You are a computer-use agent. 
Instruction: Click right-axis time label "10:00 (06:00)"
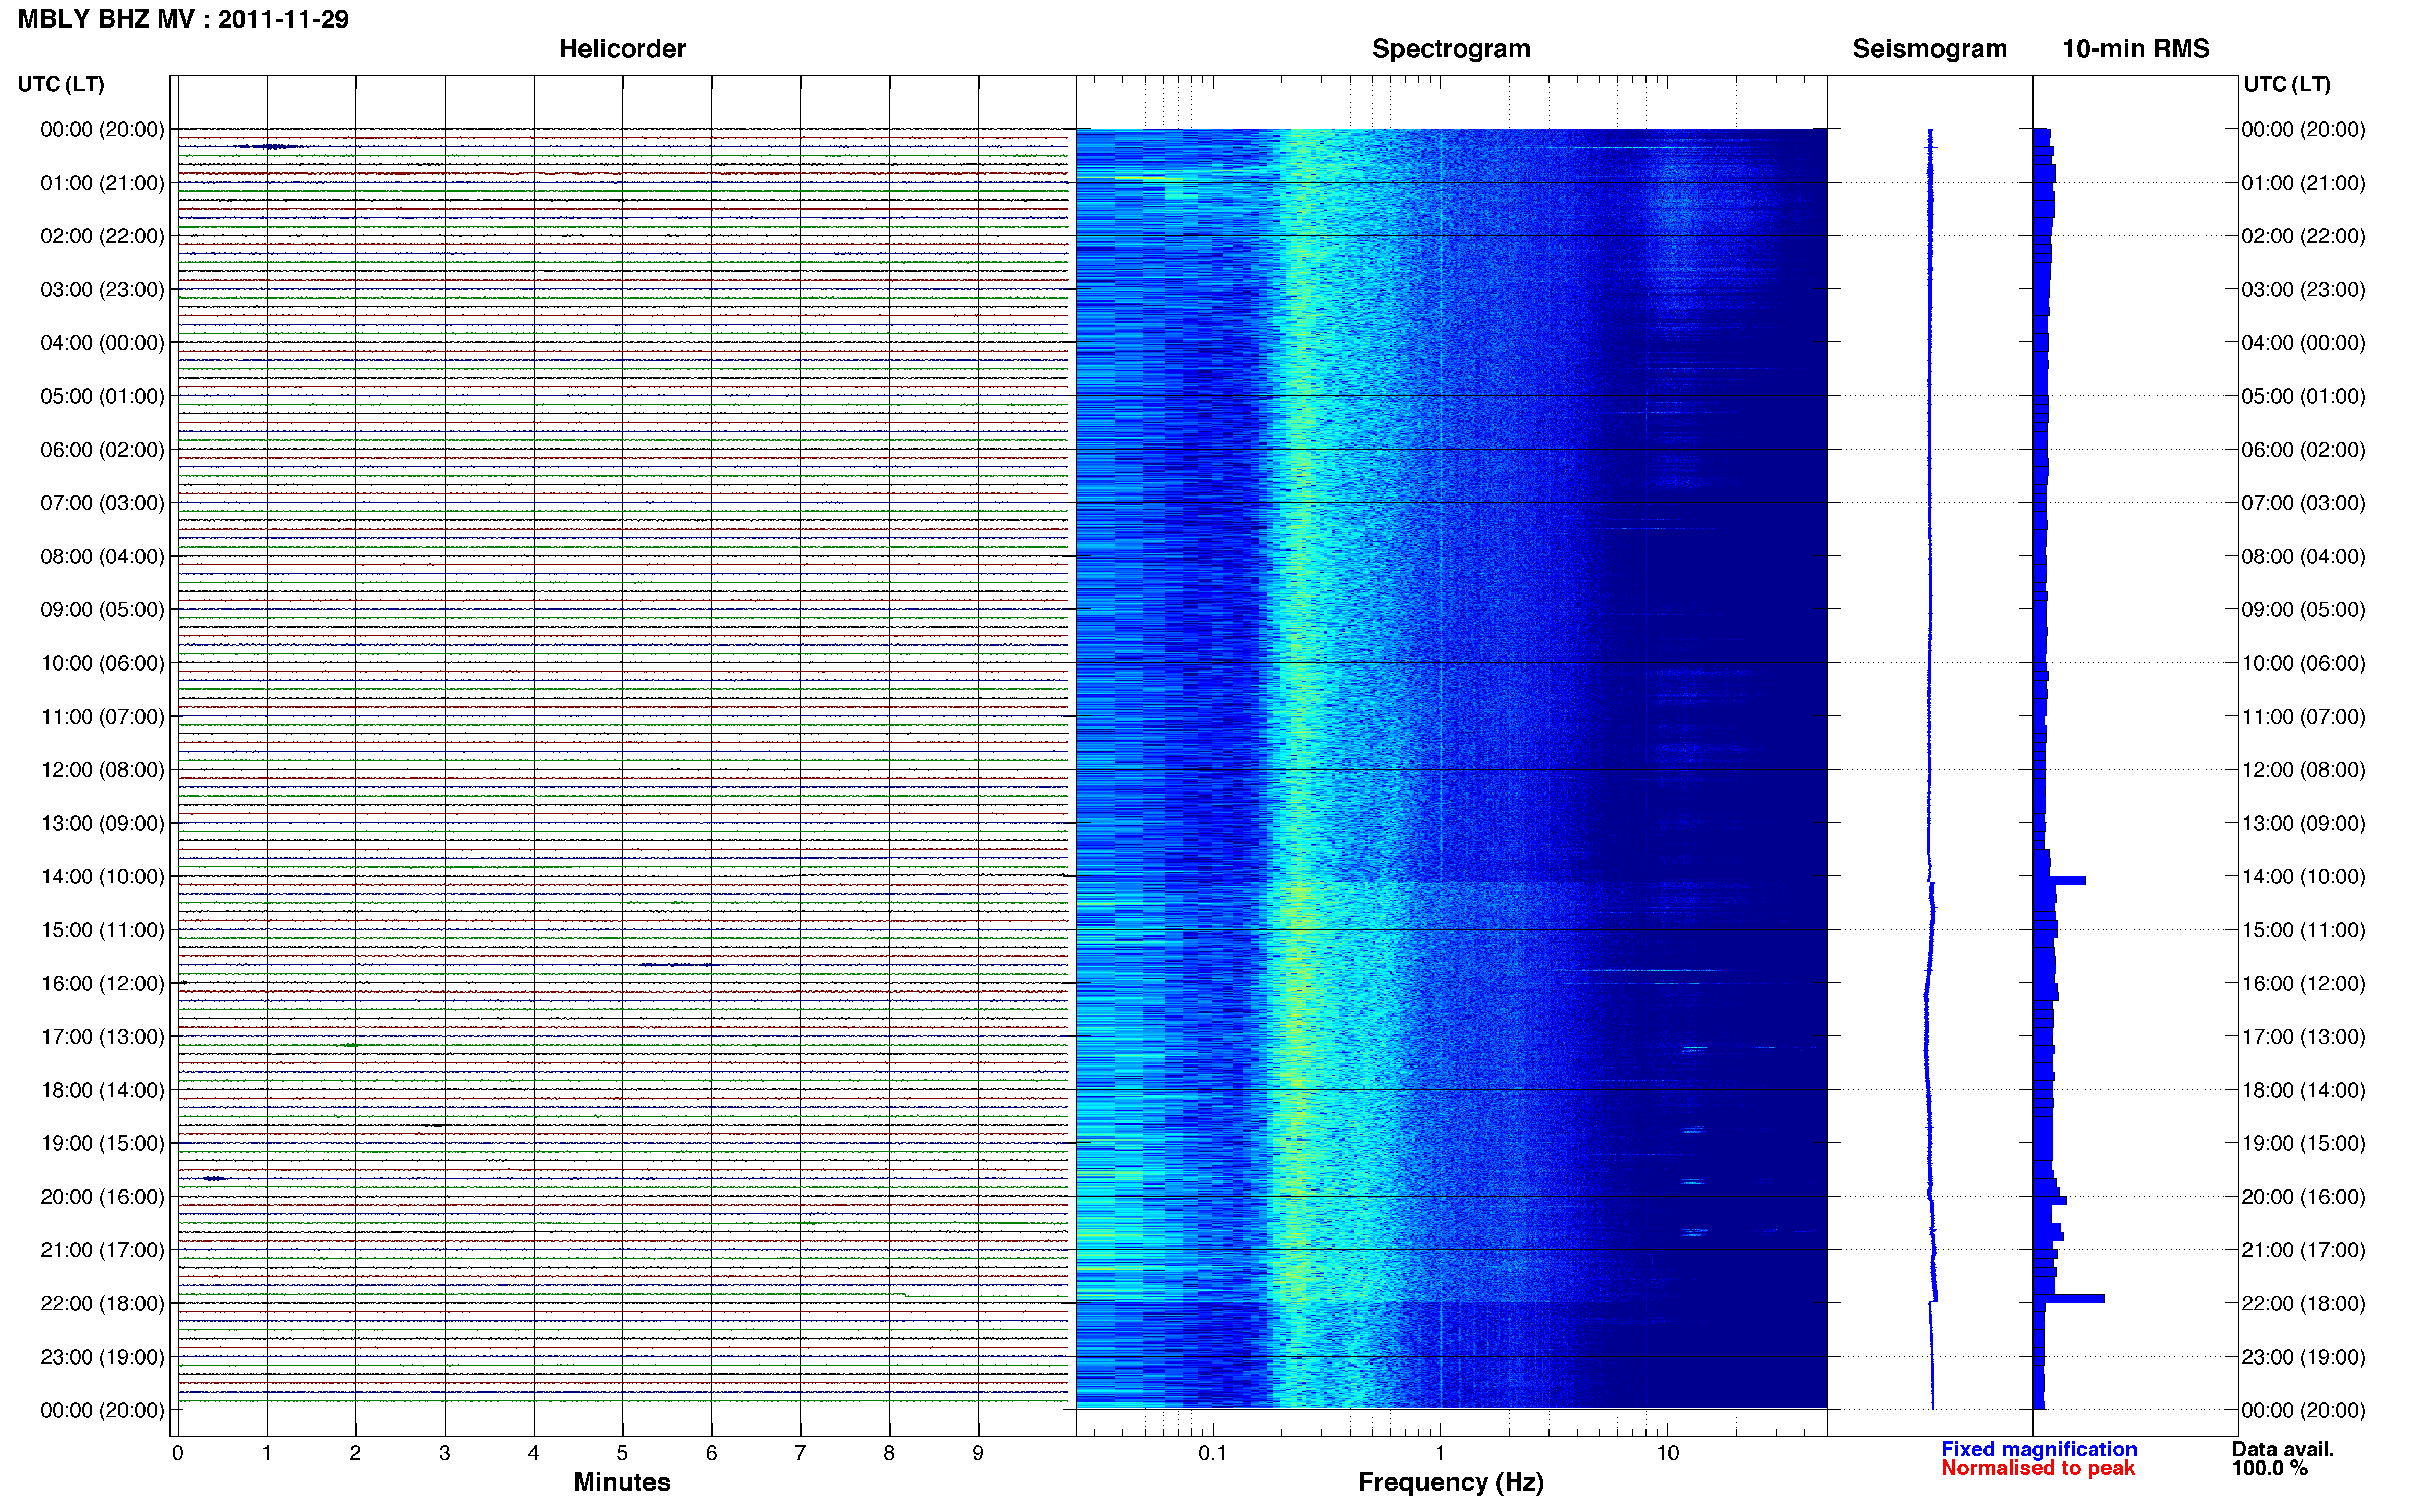2303,663
